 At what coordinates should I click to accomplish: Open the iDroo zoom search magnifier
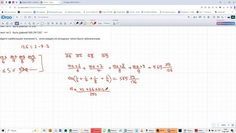189,17
